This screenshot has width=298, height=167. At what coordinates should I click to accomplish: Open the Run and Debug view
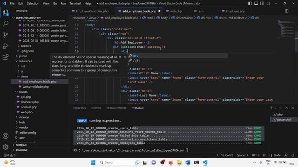6,46
